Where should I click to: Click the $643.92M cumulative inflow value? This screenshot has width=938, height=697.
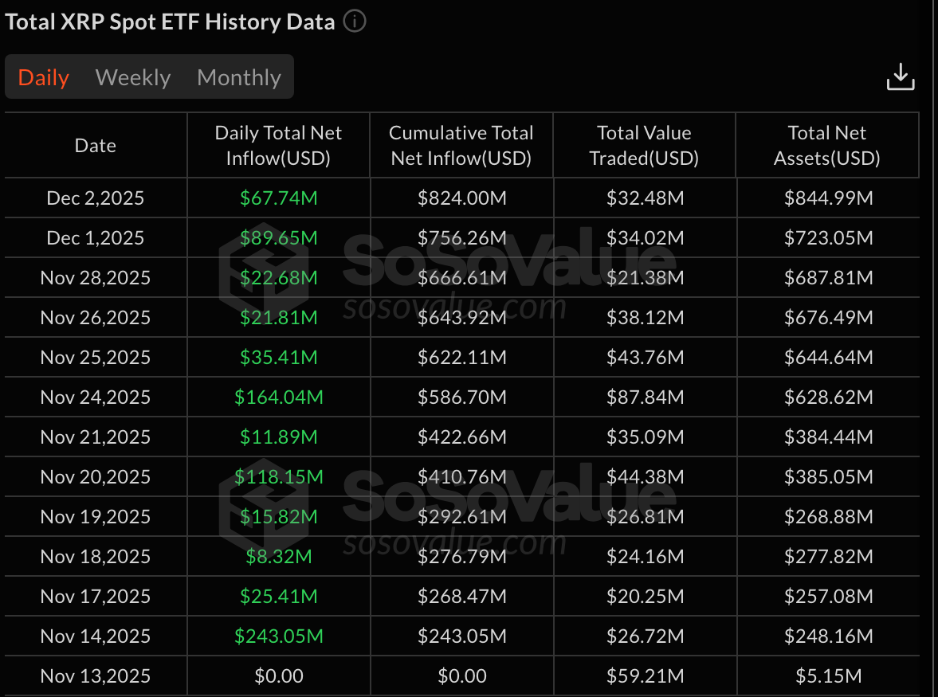(x=461, y=317)
